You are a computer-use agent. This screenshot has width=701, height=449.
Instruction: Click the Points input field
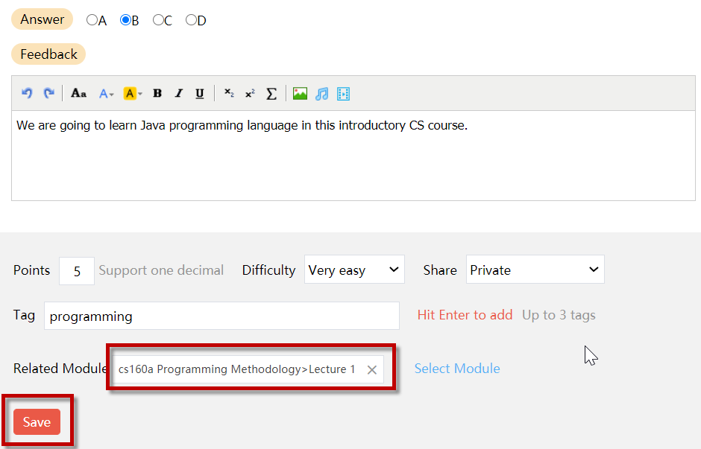point(77,271)
